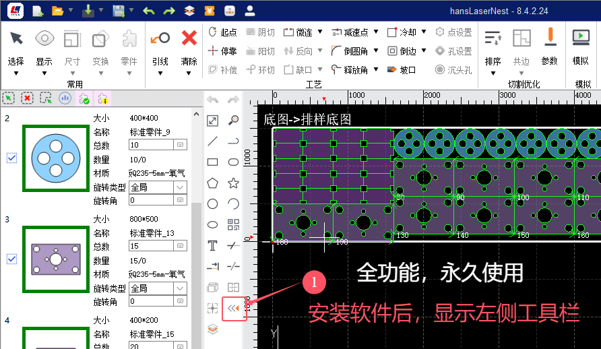Click the user account icon

(250, 11)
